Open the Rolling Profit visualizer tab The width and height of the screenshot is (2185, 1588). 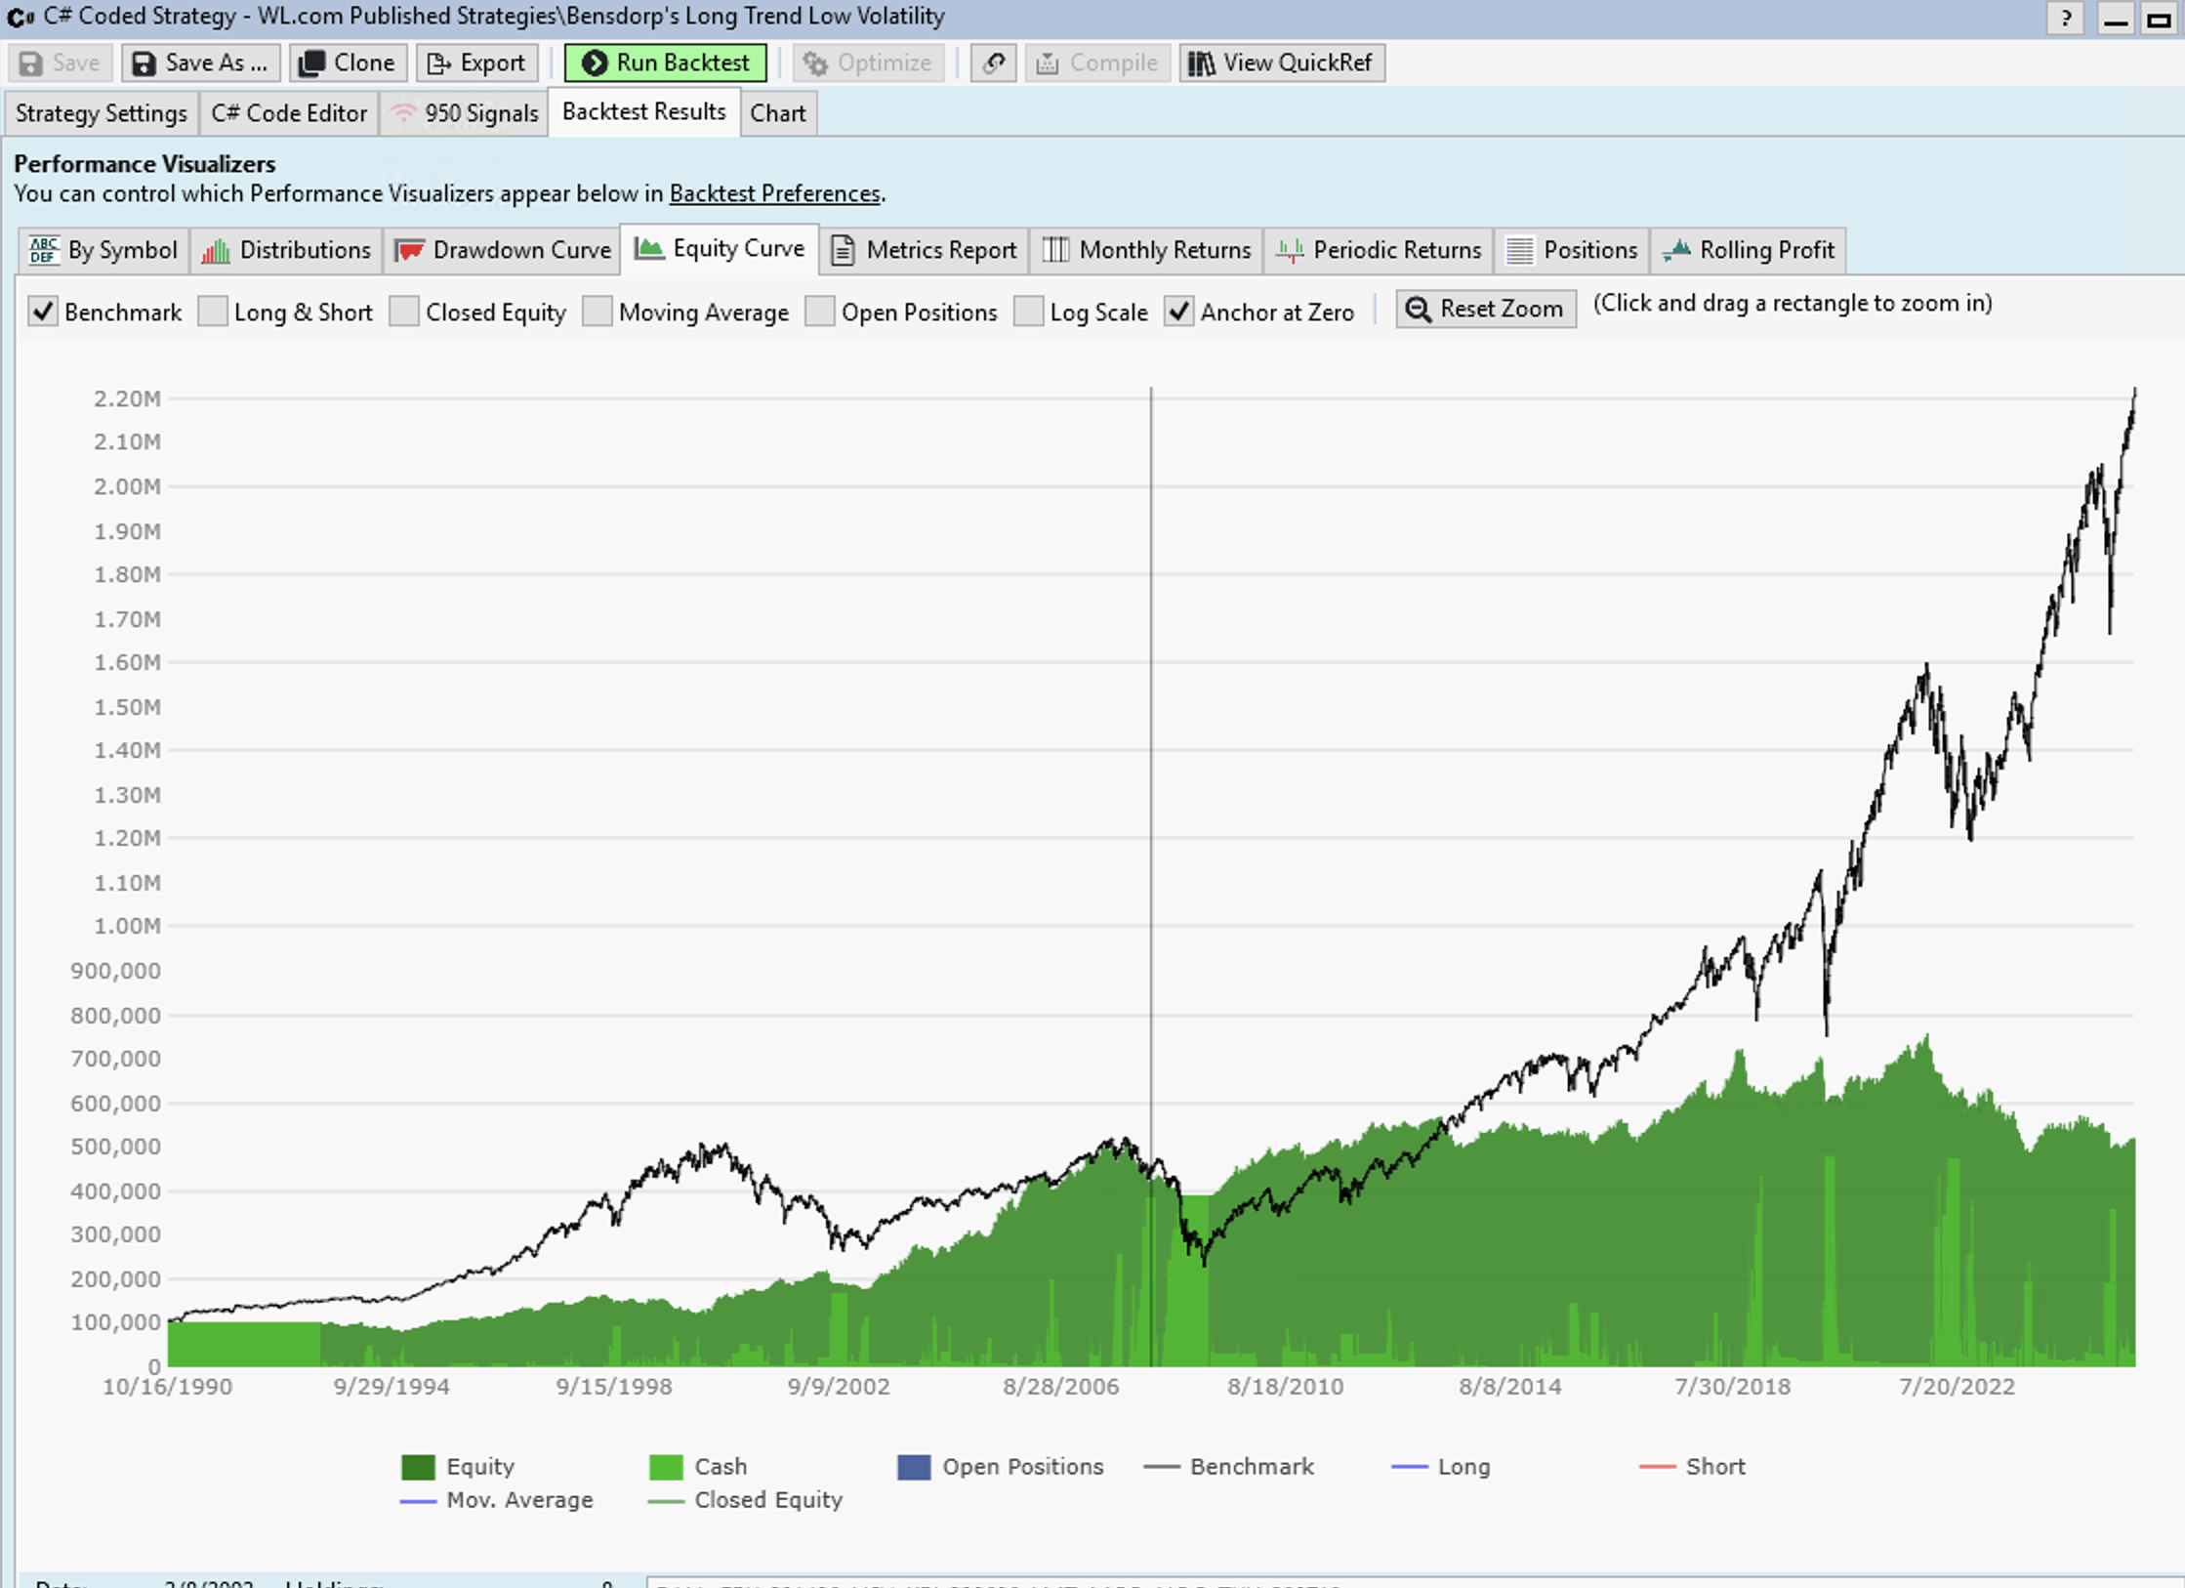[1748, 250]
